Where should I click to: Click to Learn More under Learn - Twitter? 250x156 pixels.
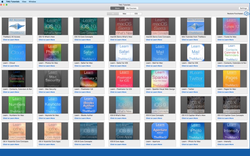click(x=190, y=92)
